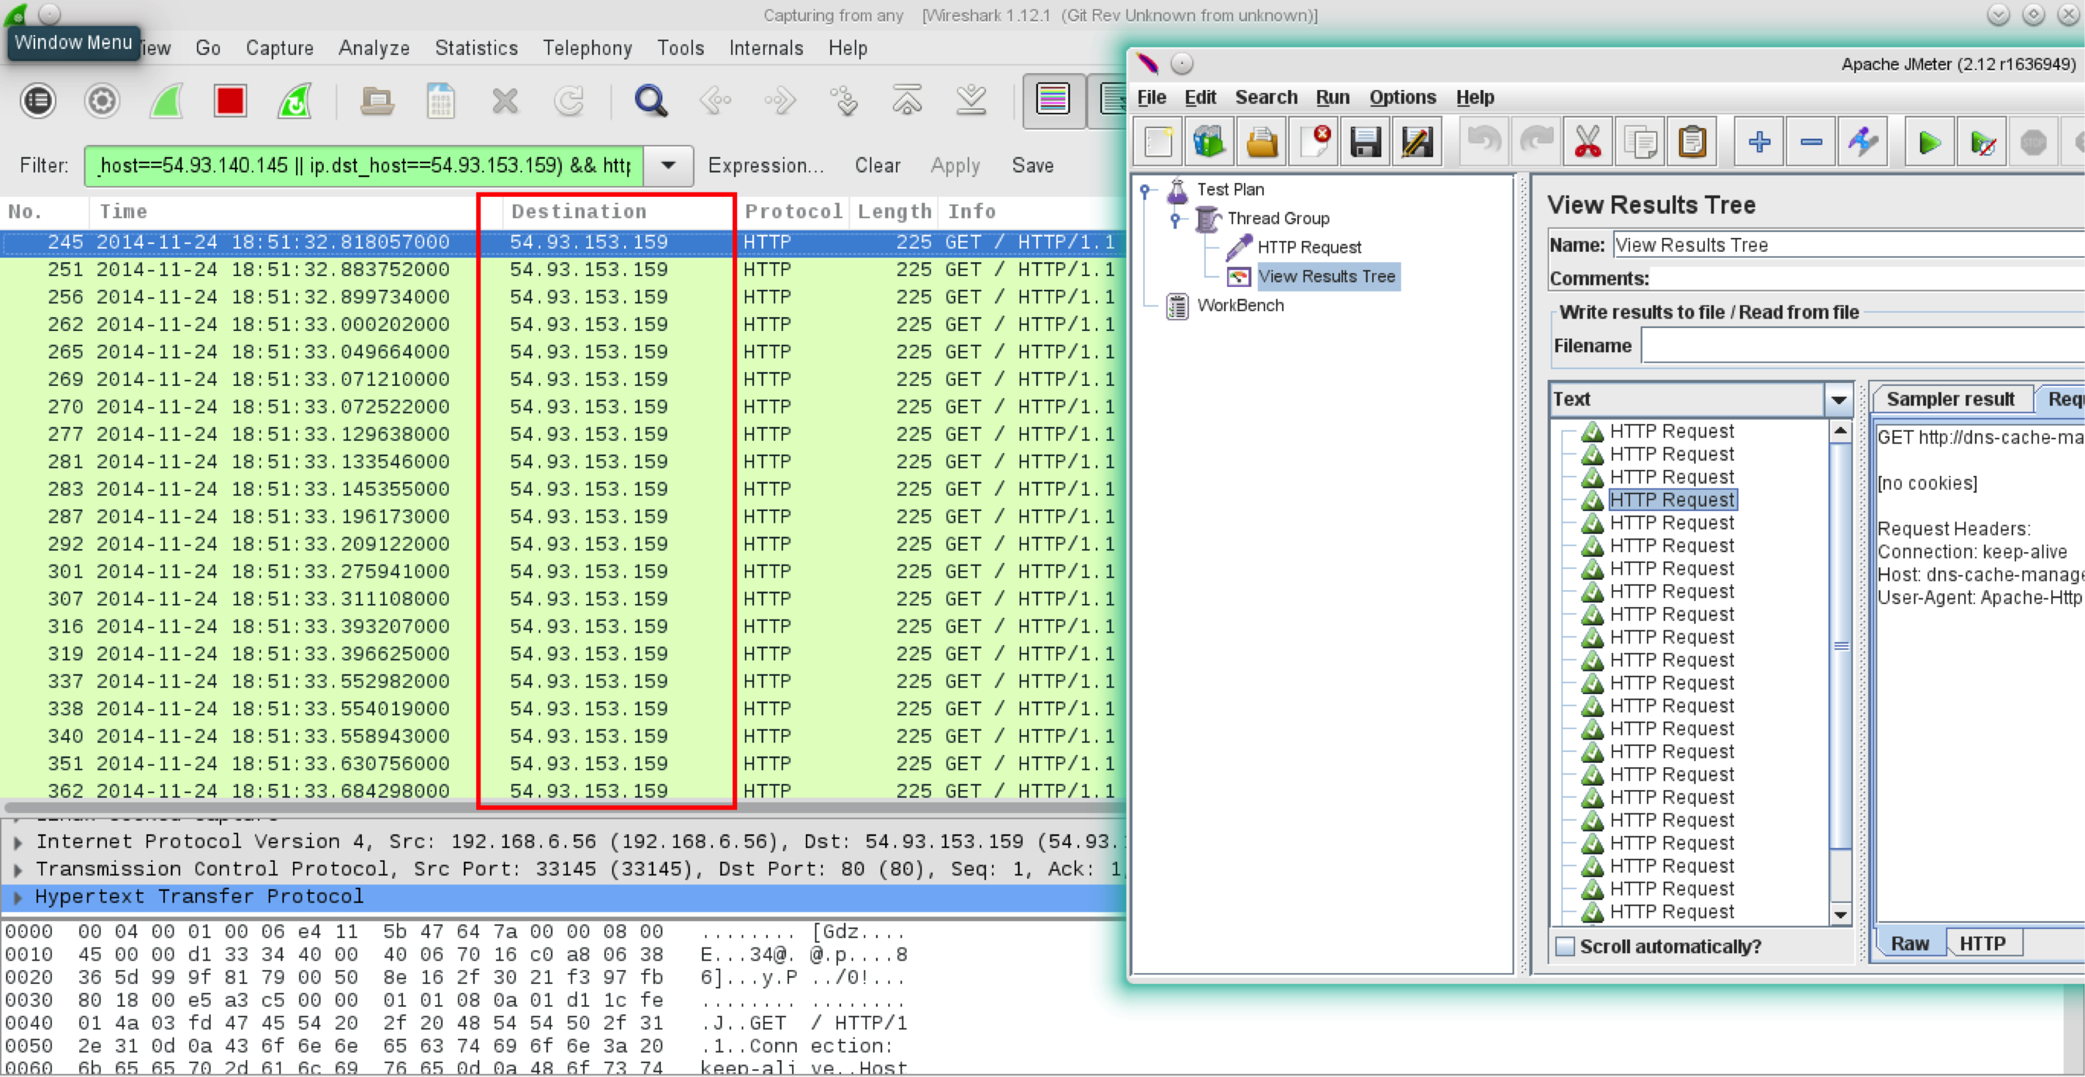Open the Options menu in JMeter

[1403, 97]
